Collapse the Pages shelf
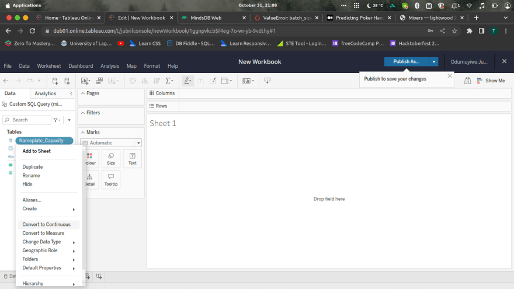 tap(83, 93)
